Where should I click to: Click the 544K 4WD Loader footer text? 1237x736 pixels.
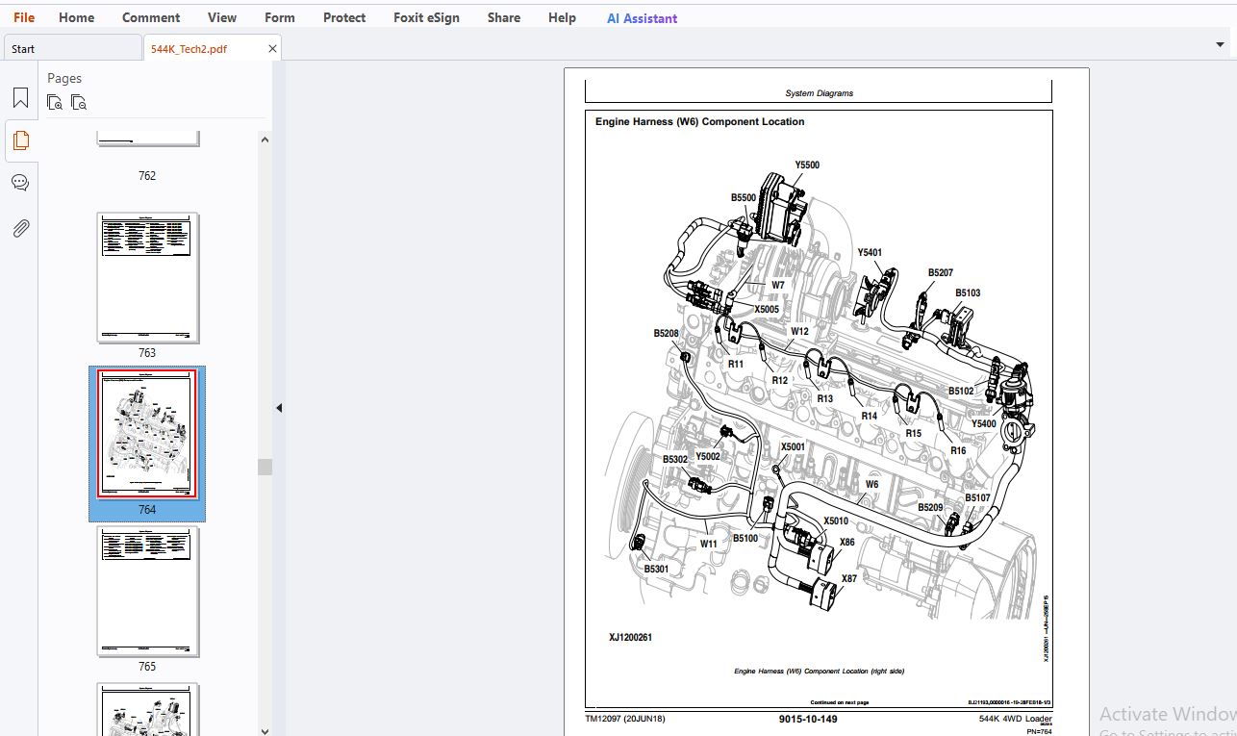(1015, 719)
